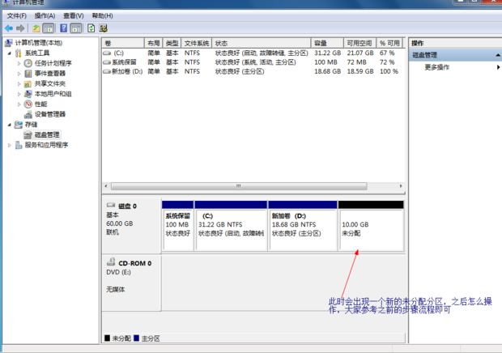Image resolution: width=502 pixels, height=353 pixels.
Task: Open Event Viewer (事件查看器) node
Action: click(x=49, y=74)
